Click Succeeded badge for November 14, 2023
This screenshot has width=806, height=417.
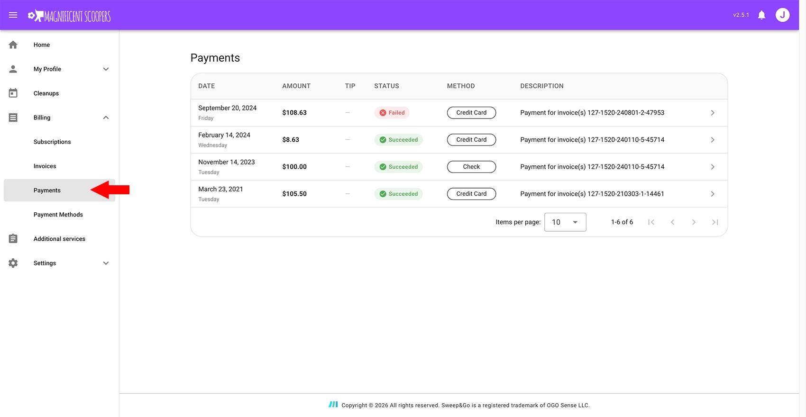click(x=398, y=167)
